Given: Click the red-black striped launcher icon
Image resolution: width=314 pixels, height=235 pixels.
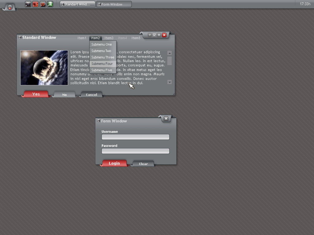Looking at the screenshot, I should click(x=43, y=4).
